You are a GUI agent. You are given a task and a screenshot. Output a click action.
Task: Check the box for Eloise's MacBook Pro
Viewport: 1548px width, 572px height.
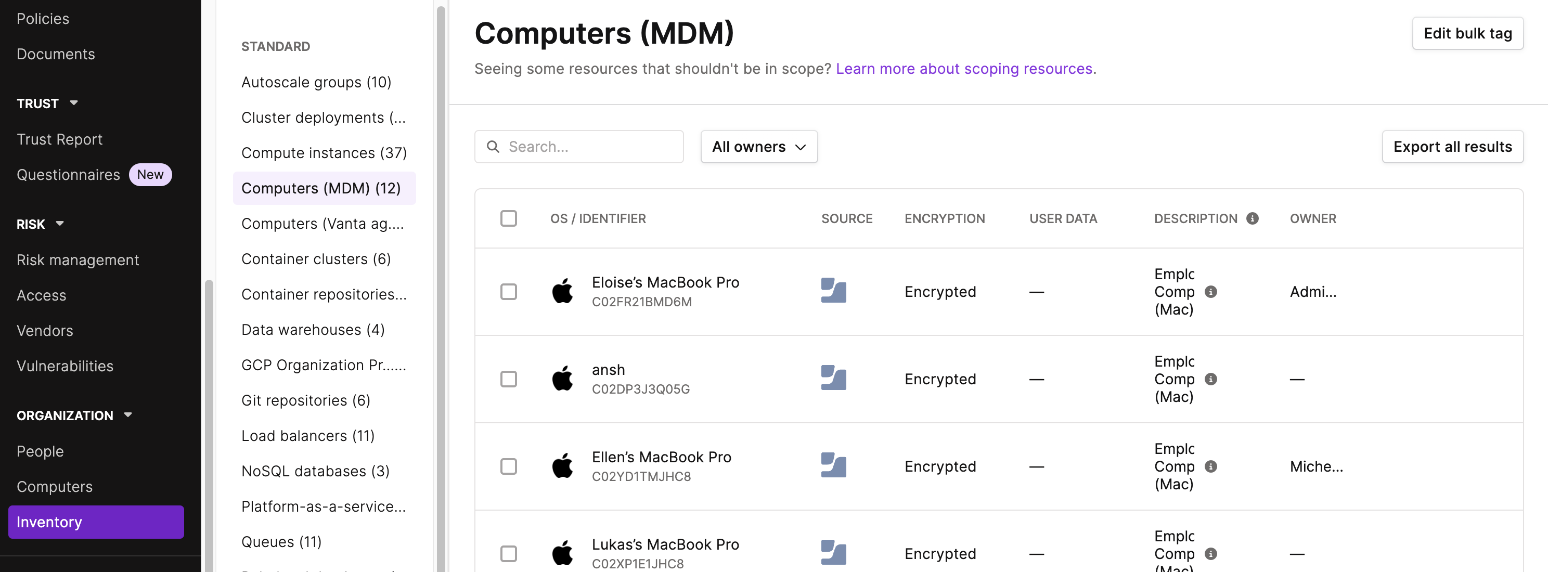[508, 291]
